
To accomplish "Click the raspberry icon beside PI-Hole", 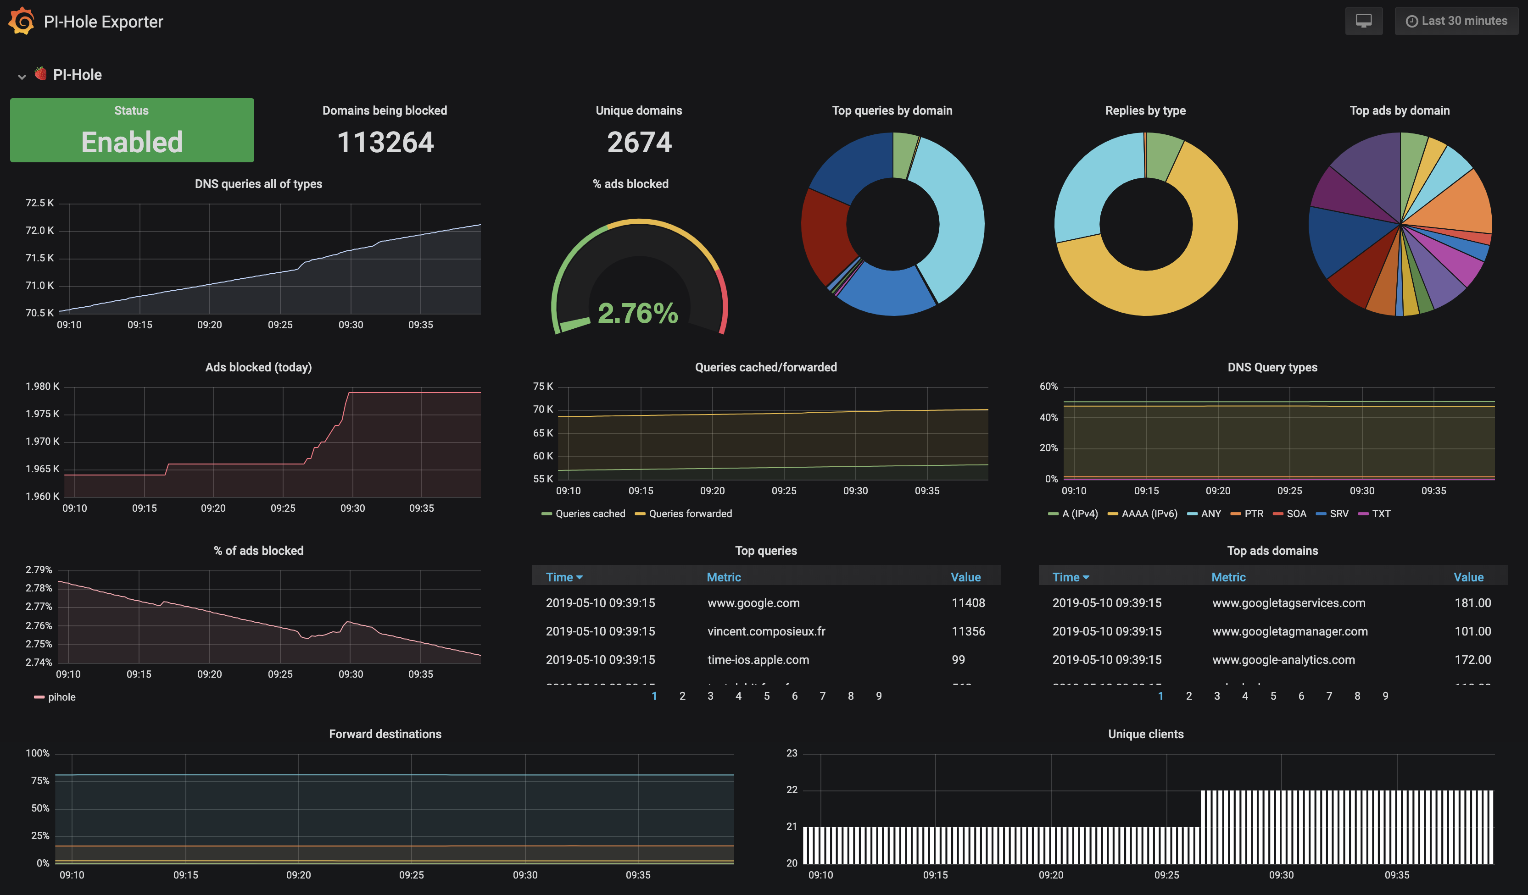I will [41, 74].
